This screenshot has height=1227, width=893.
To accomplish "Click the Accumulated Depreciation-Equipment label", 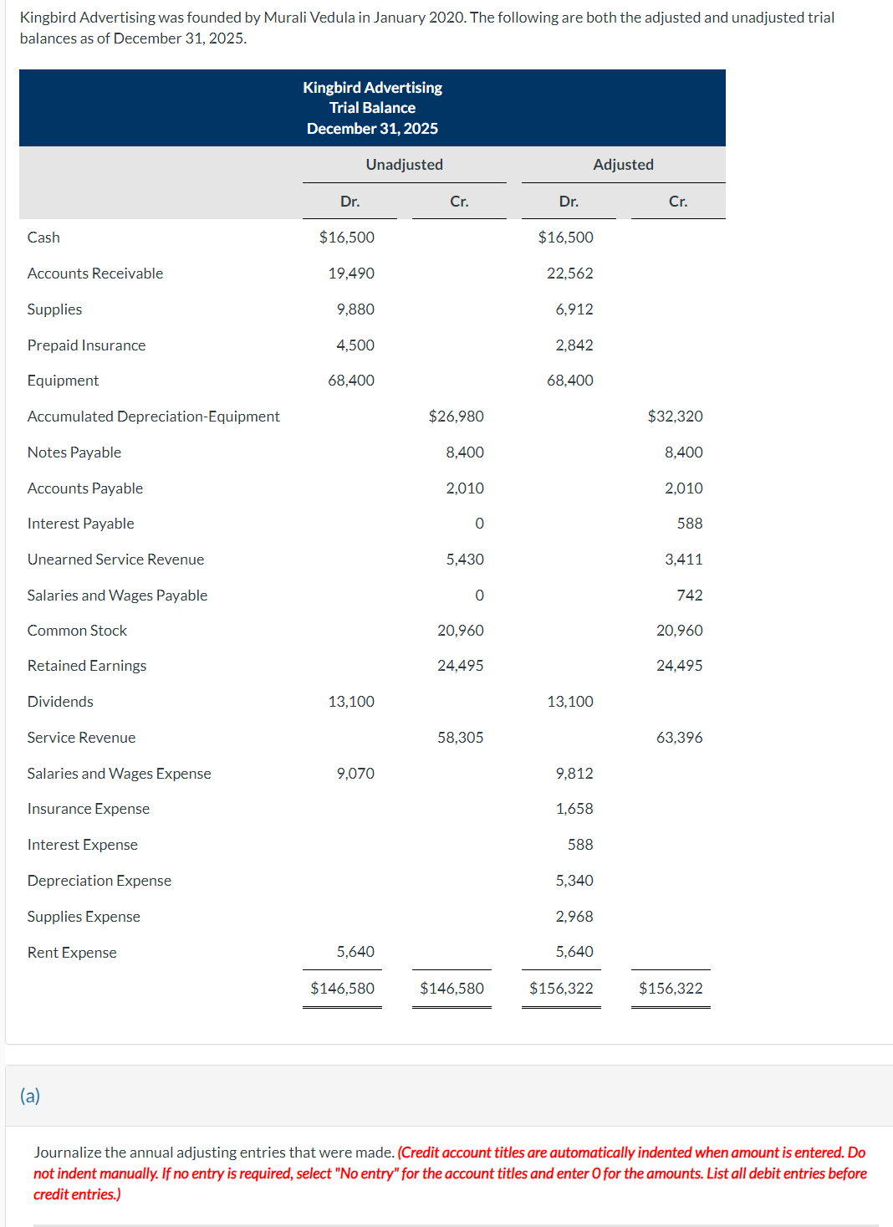I will click(x=153, y=416).
